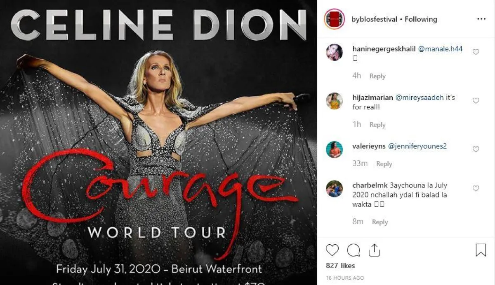This screenshot has height=285, width=495.
Task: Reply to charbelmk's comment
Action: click(x=380, y=222)
